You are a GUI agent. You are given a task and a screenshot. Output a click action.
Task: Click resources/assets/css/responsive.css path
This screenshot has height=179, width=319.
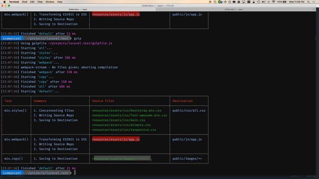pyautogui.click(x=124, y=130)
